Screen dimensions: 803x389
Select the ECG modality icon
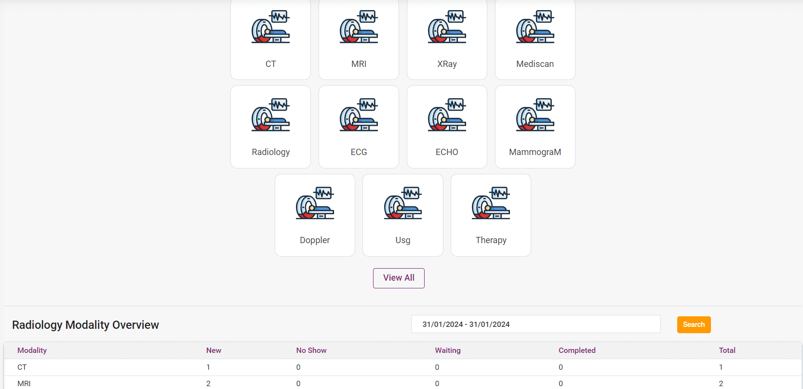(x=359, y=116)
